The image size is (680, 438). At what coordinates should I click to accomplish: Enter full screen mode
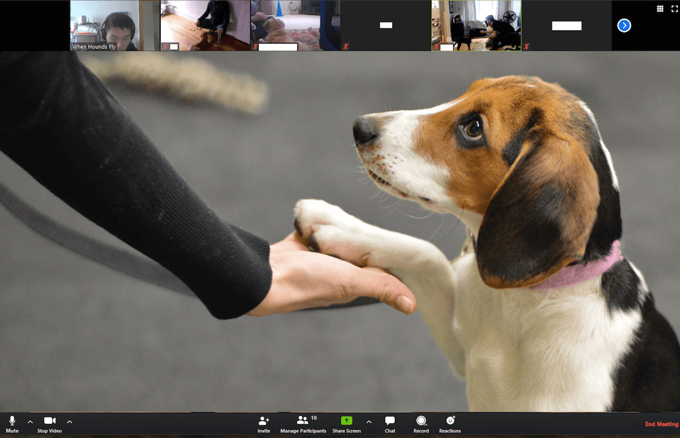(x=675, y=9)
